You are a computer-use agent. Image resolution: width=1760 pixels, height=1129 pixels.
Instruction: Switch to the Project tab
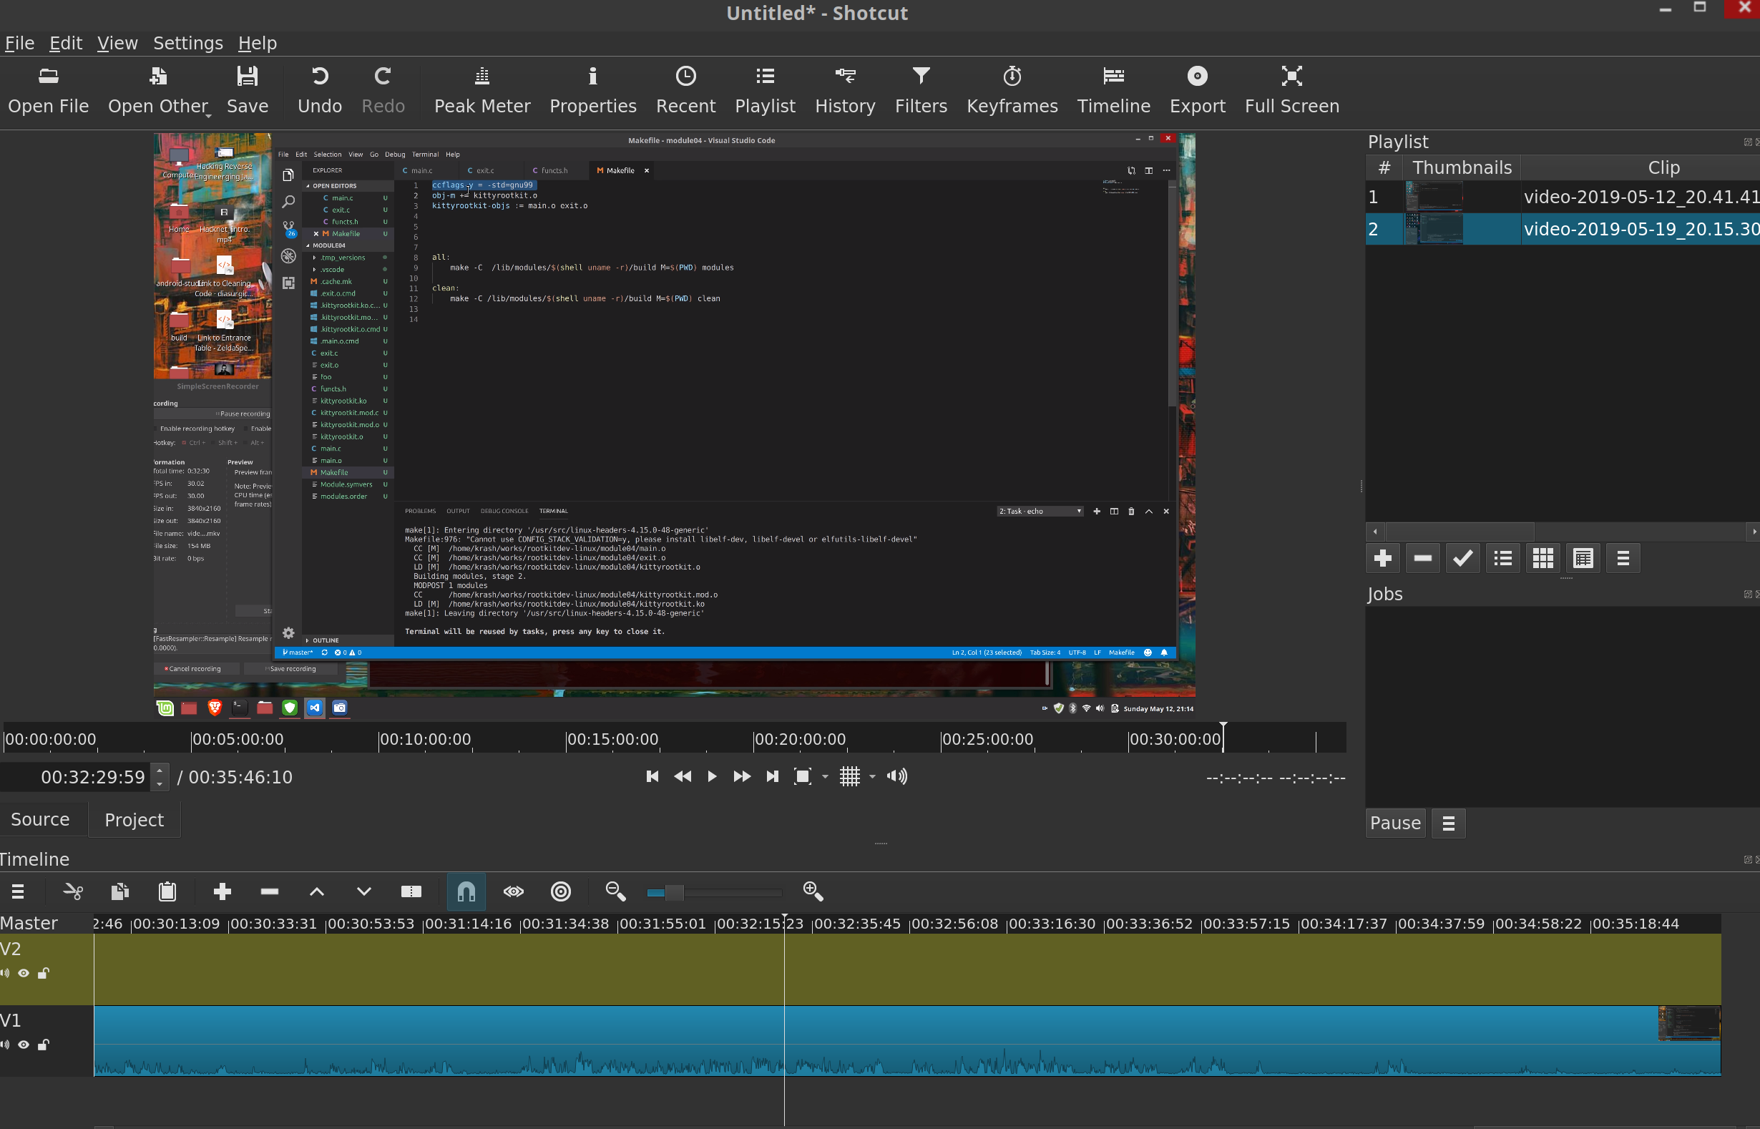[x=132, y=819]
